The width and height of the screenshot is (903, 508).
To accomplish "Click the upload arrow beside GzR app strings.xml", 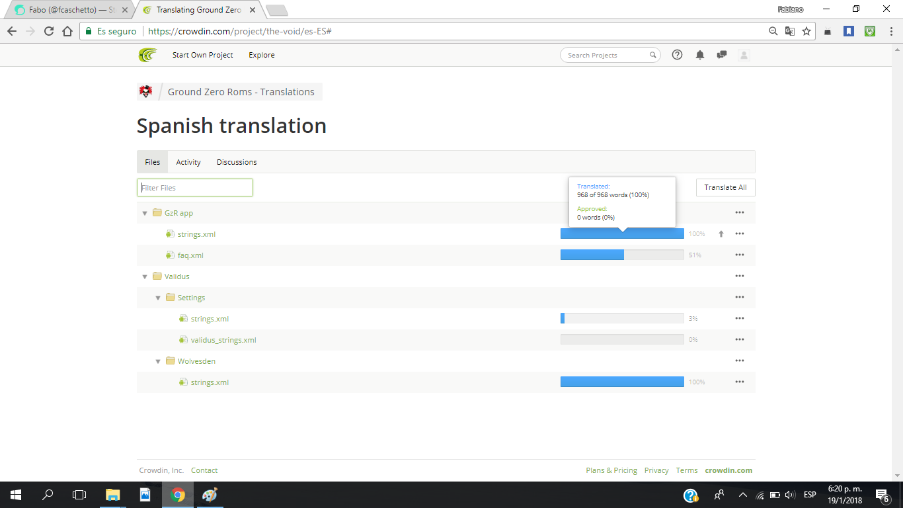I will coord(721,234).
